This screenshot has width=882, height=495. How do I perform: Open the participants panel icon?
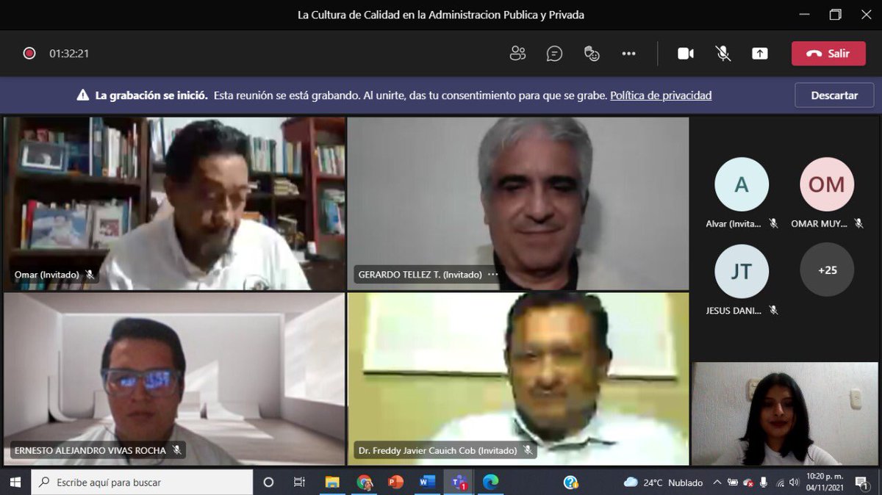[x=518, y=54]
